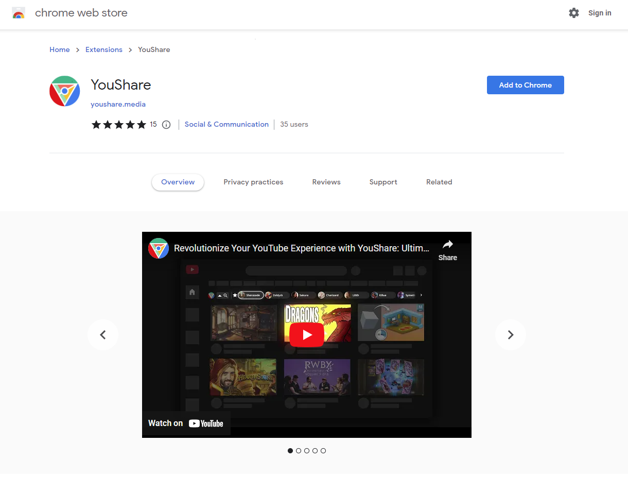
Task: Select the fifth carousel dot
Action: click(x=323, y=451)
